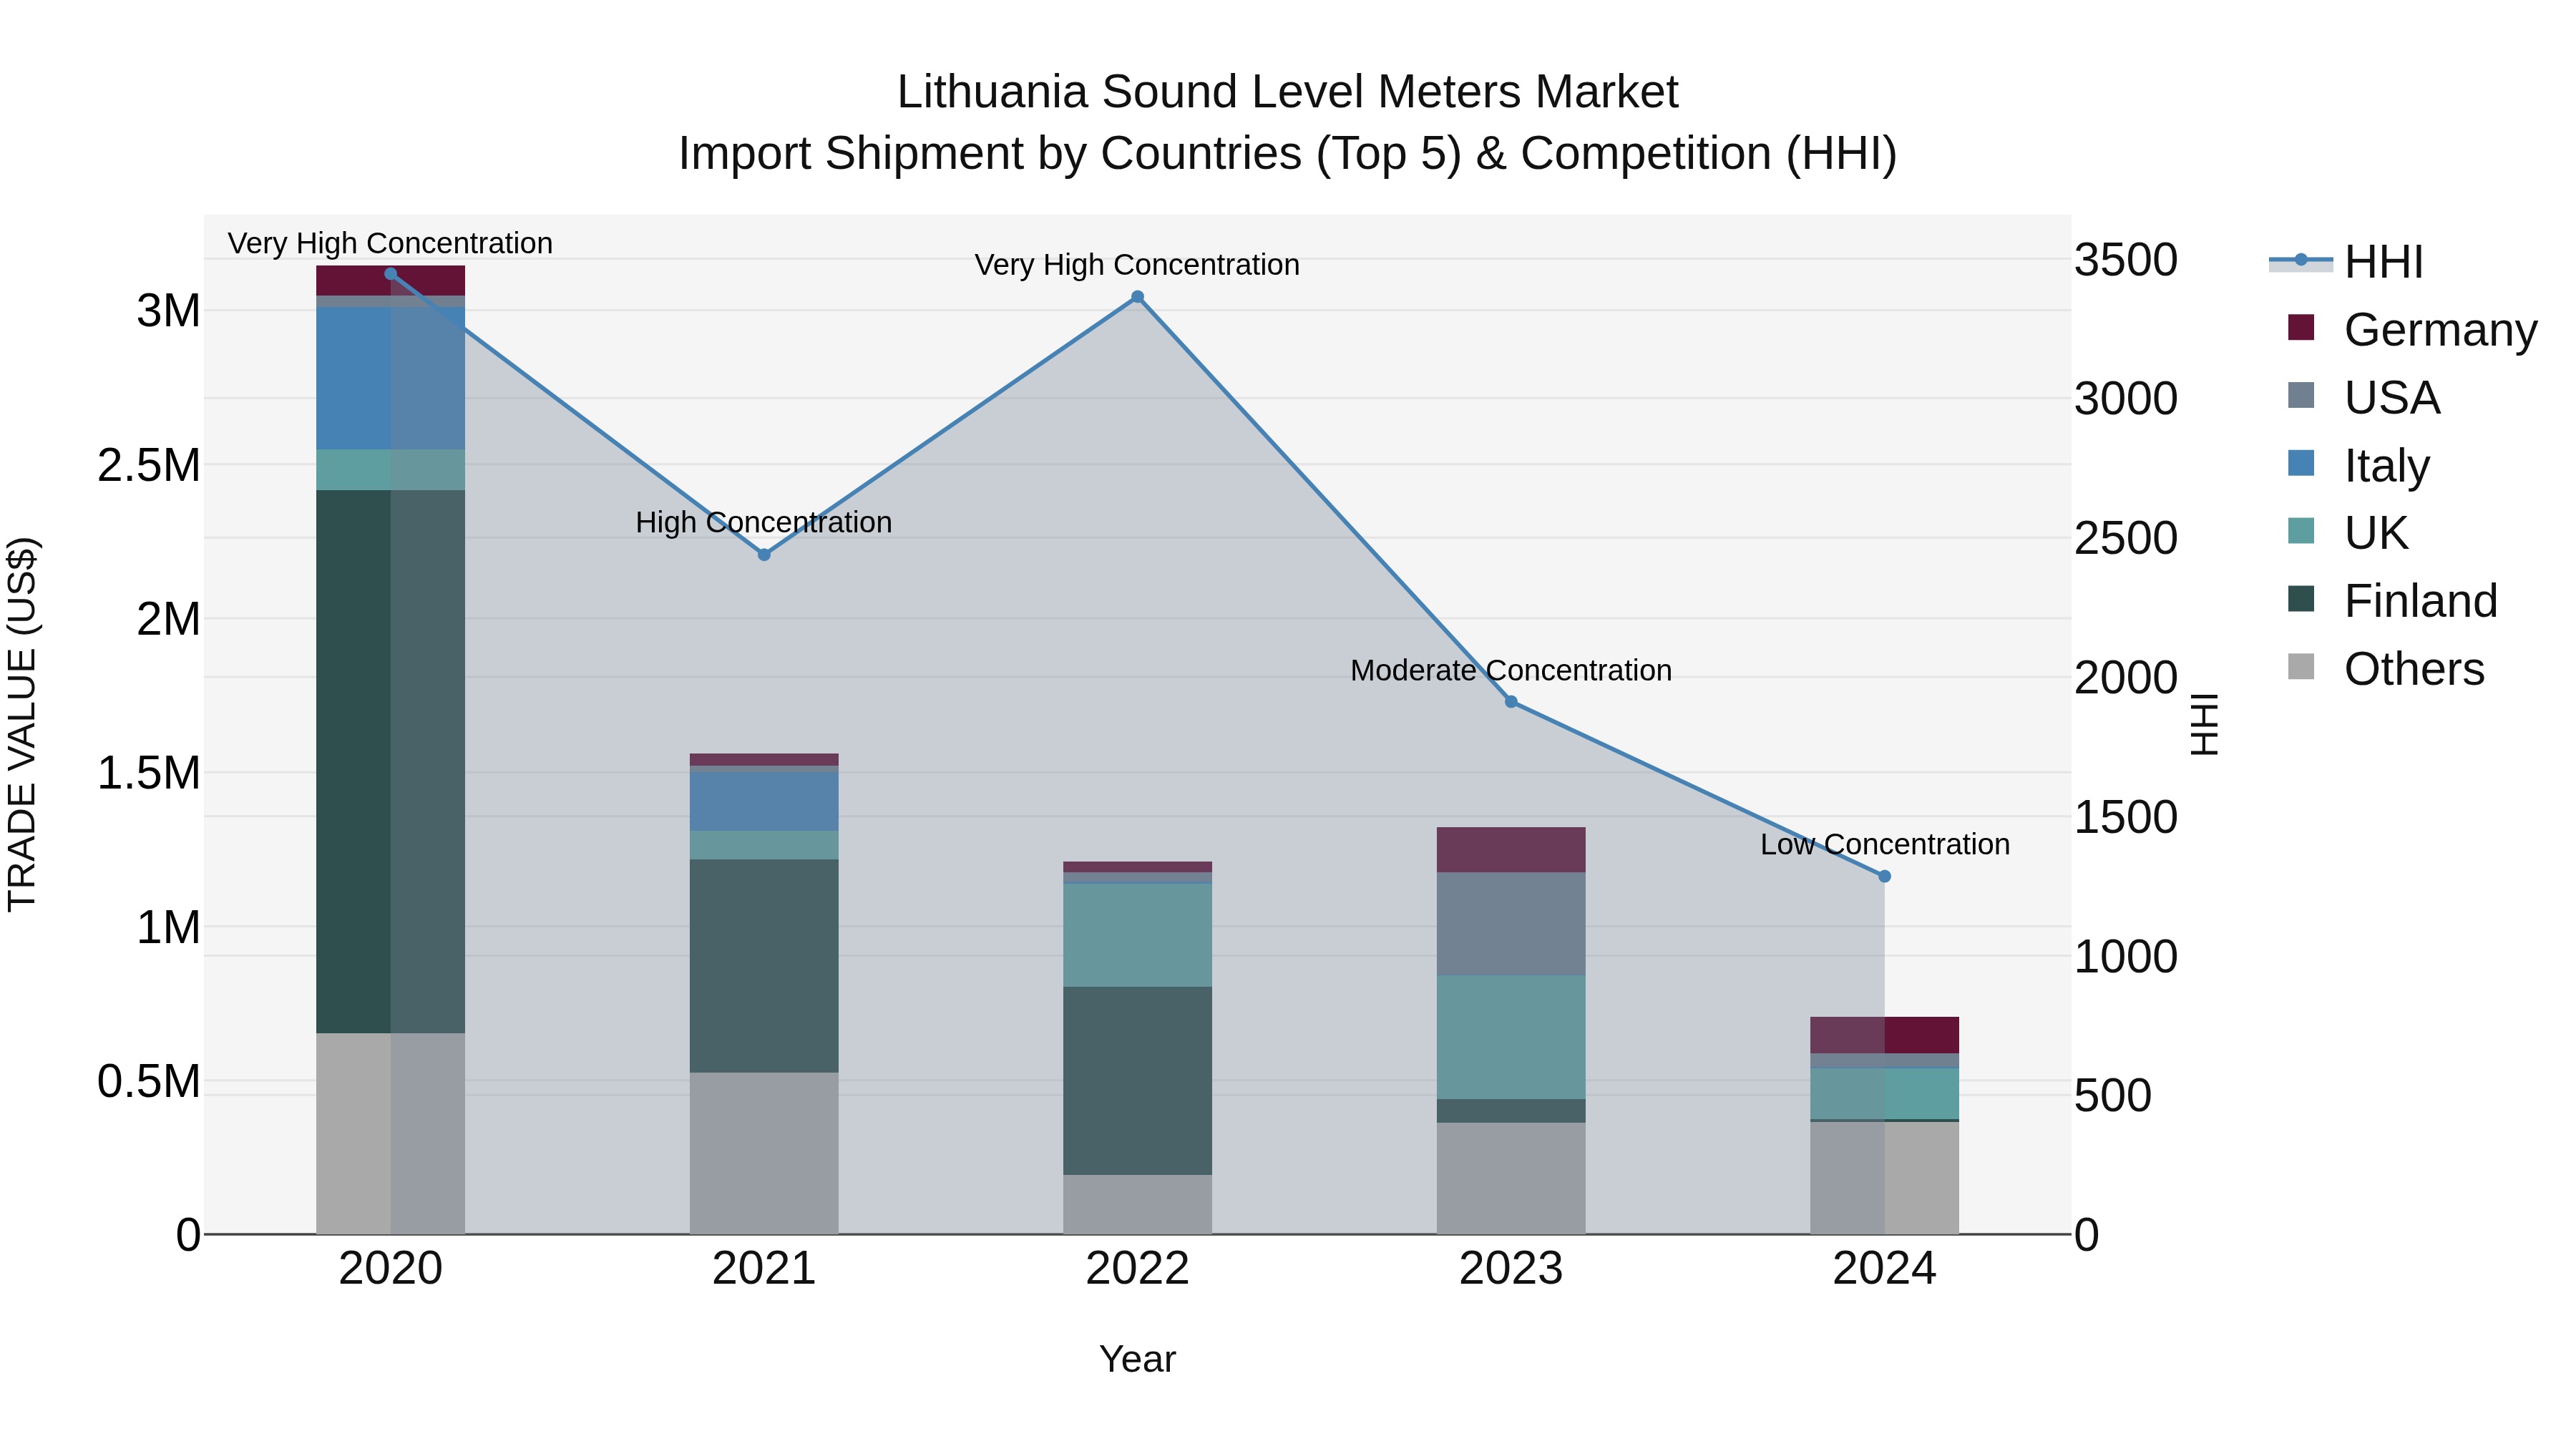Toggle Germany in the chart legend

coord(2411,329)
